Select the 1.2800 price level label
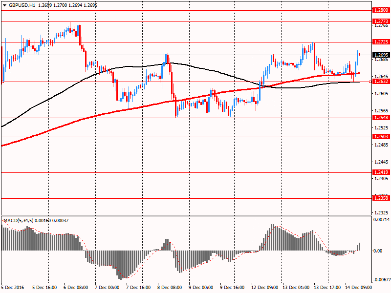This screenshot has width=391, height=293. (381, 10)
